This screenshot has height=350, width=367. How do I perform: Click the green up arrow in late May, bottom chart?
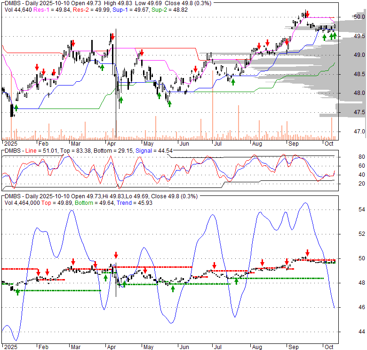(x=173, y=288)
